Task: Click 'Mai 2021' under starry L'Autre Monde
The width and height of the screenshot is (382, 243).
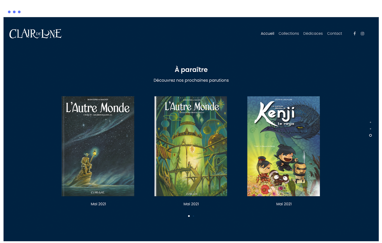Action: [x=98, y=204]
